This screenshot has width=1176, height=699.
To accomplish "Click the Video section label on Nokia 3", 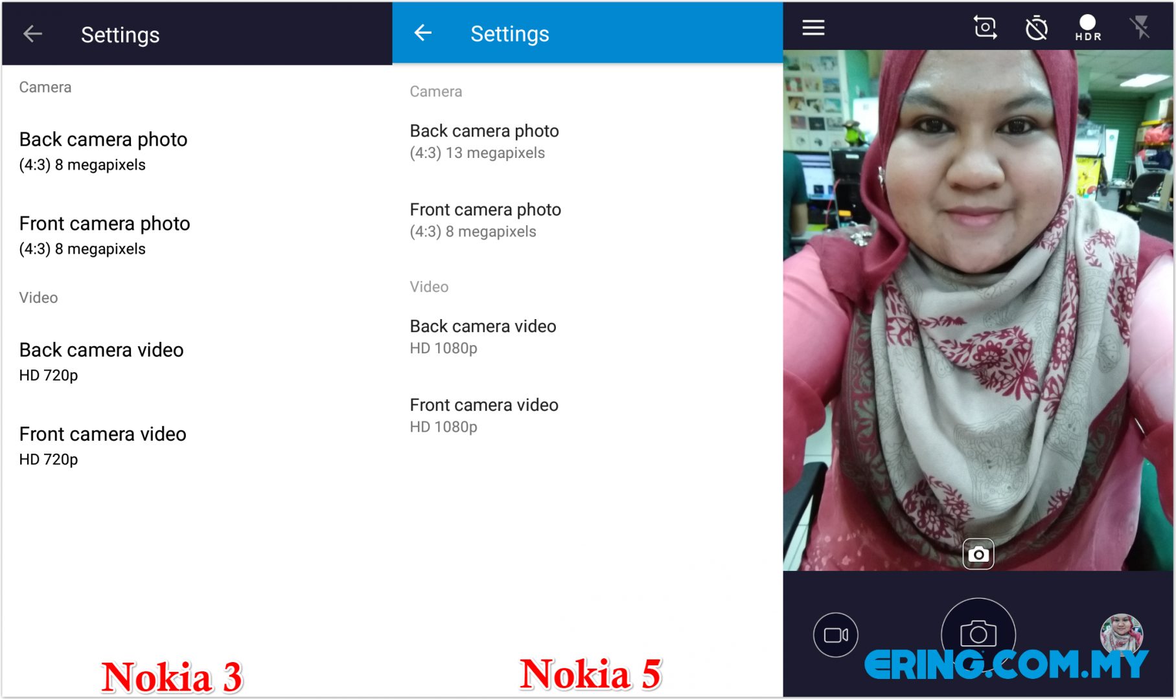I will (39, 298).
